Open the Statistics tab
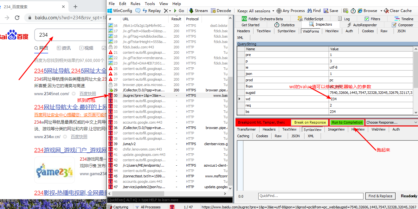This screenshot has height=209, width=418. pos(285,25)
